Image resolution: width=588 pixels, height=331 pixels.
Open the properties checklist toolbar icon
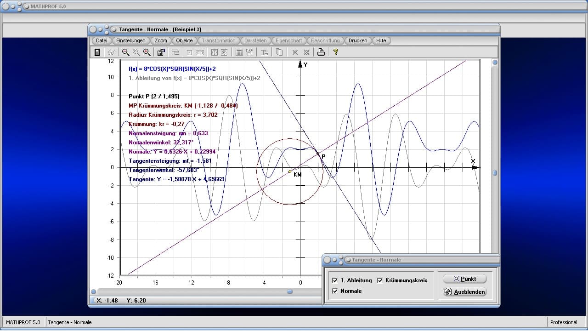(161, 52)
